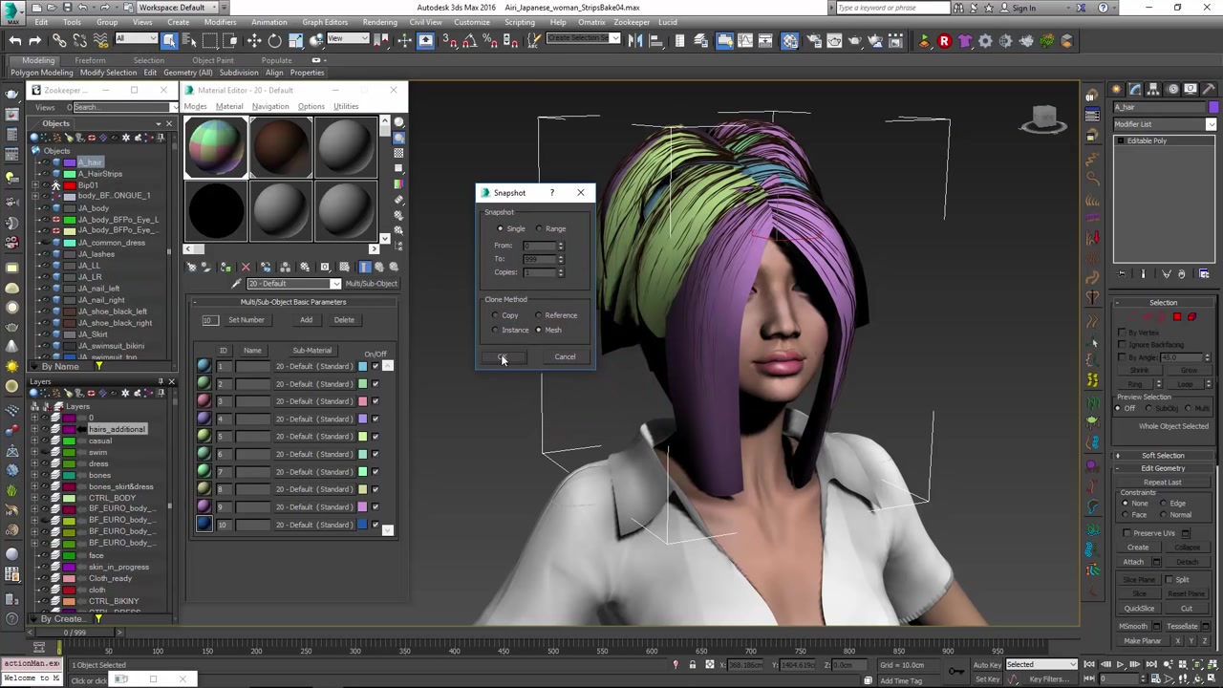Click the Add sub-material button
Image resolution: width=1223 pixels, height=688 pixels.
tap(306, 320)
